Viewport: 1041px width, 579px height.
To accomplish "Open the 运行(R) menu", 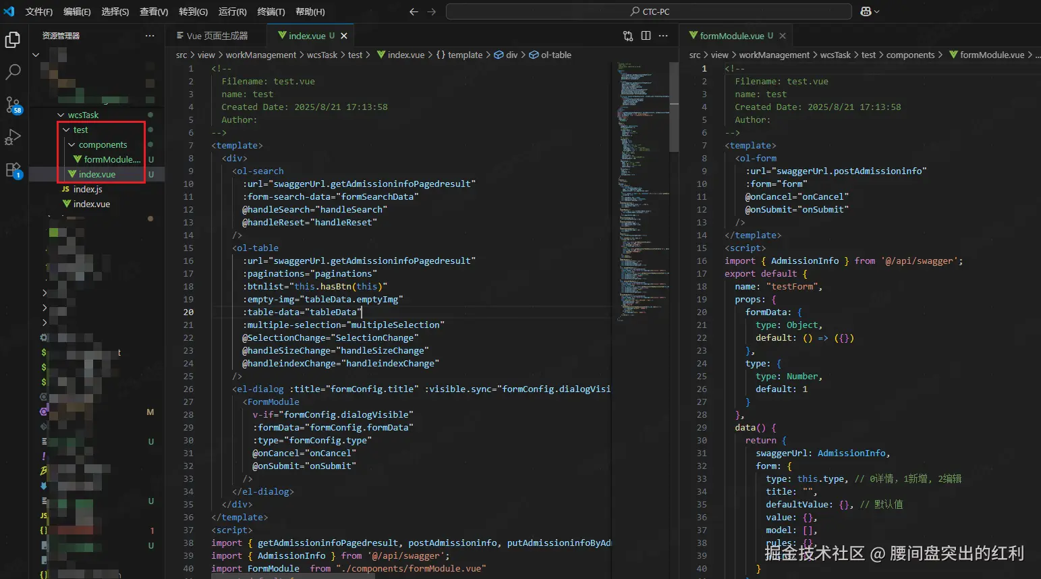I will pos(232,11).
